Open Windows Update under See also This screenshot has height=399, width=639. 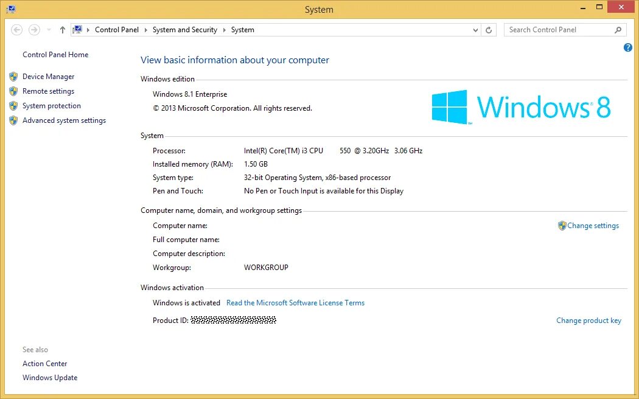point(50,378)
